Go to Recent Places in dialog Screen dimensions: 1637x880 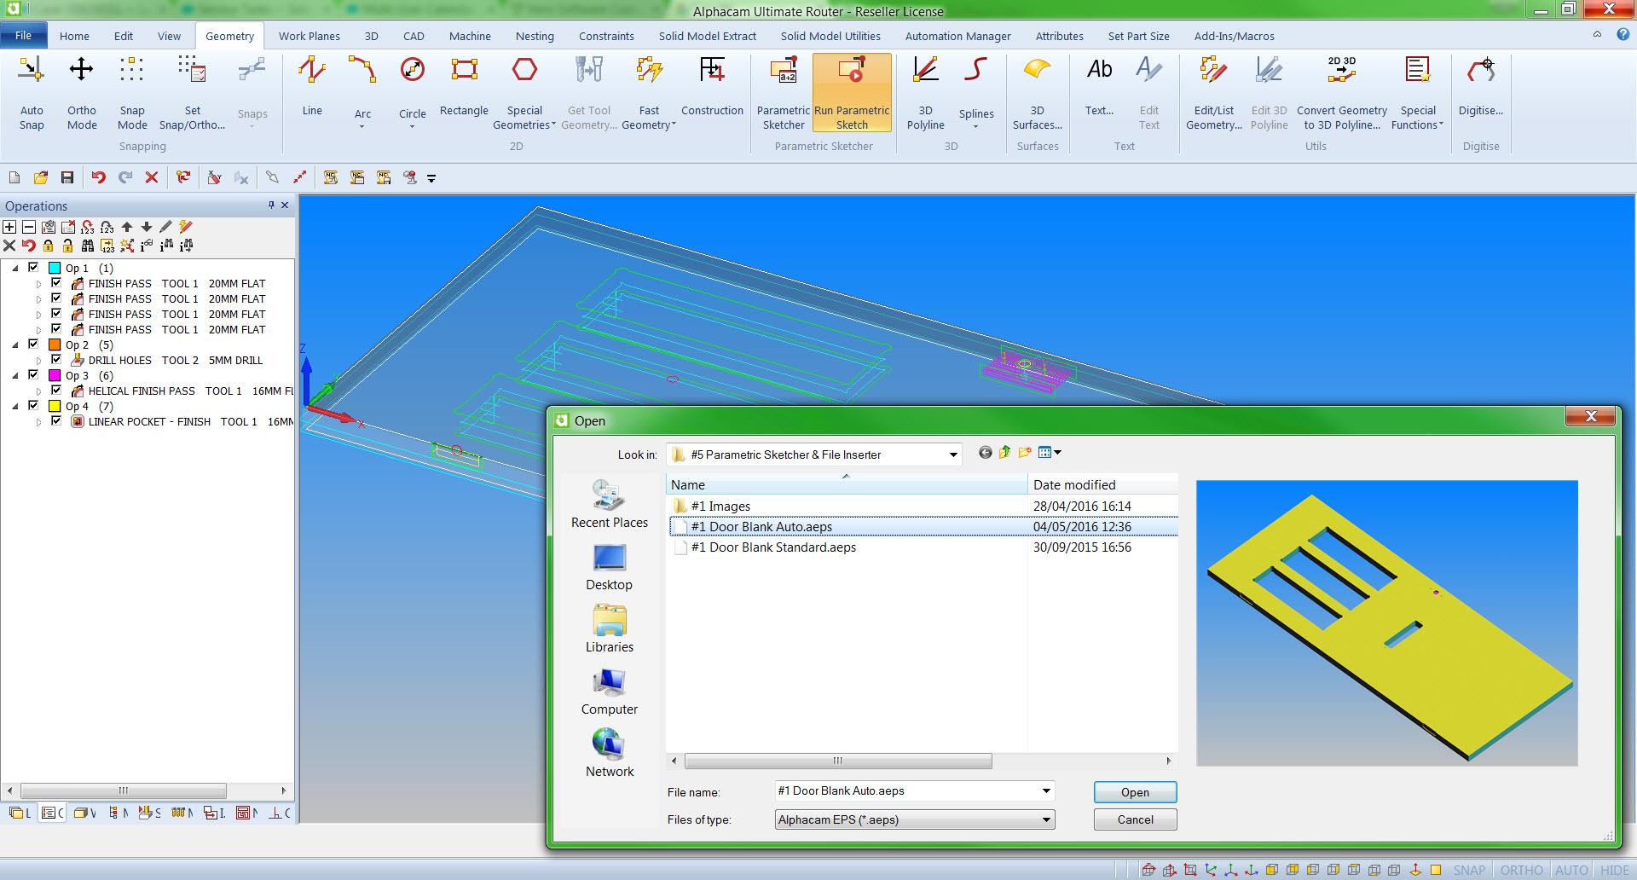(609, 504)
